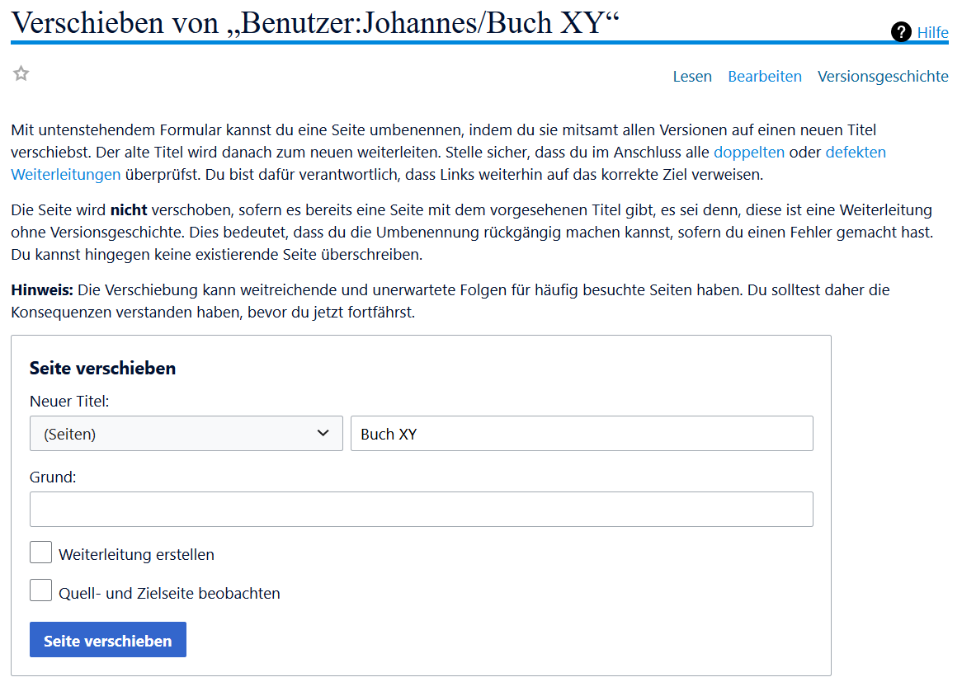Image resolution: width=962 pixels, height=696 pixels.
Task: Switch to the Lesen tab
Action: [x=691, y=77]
